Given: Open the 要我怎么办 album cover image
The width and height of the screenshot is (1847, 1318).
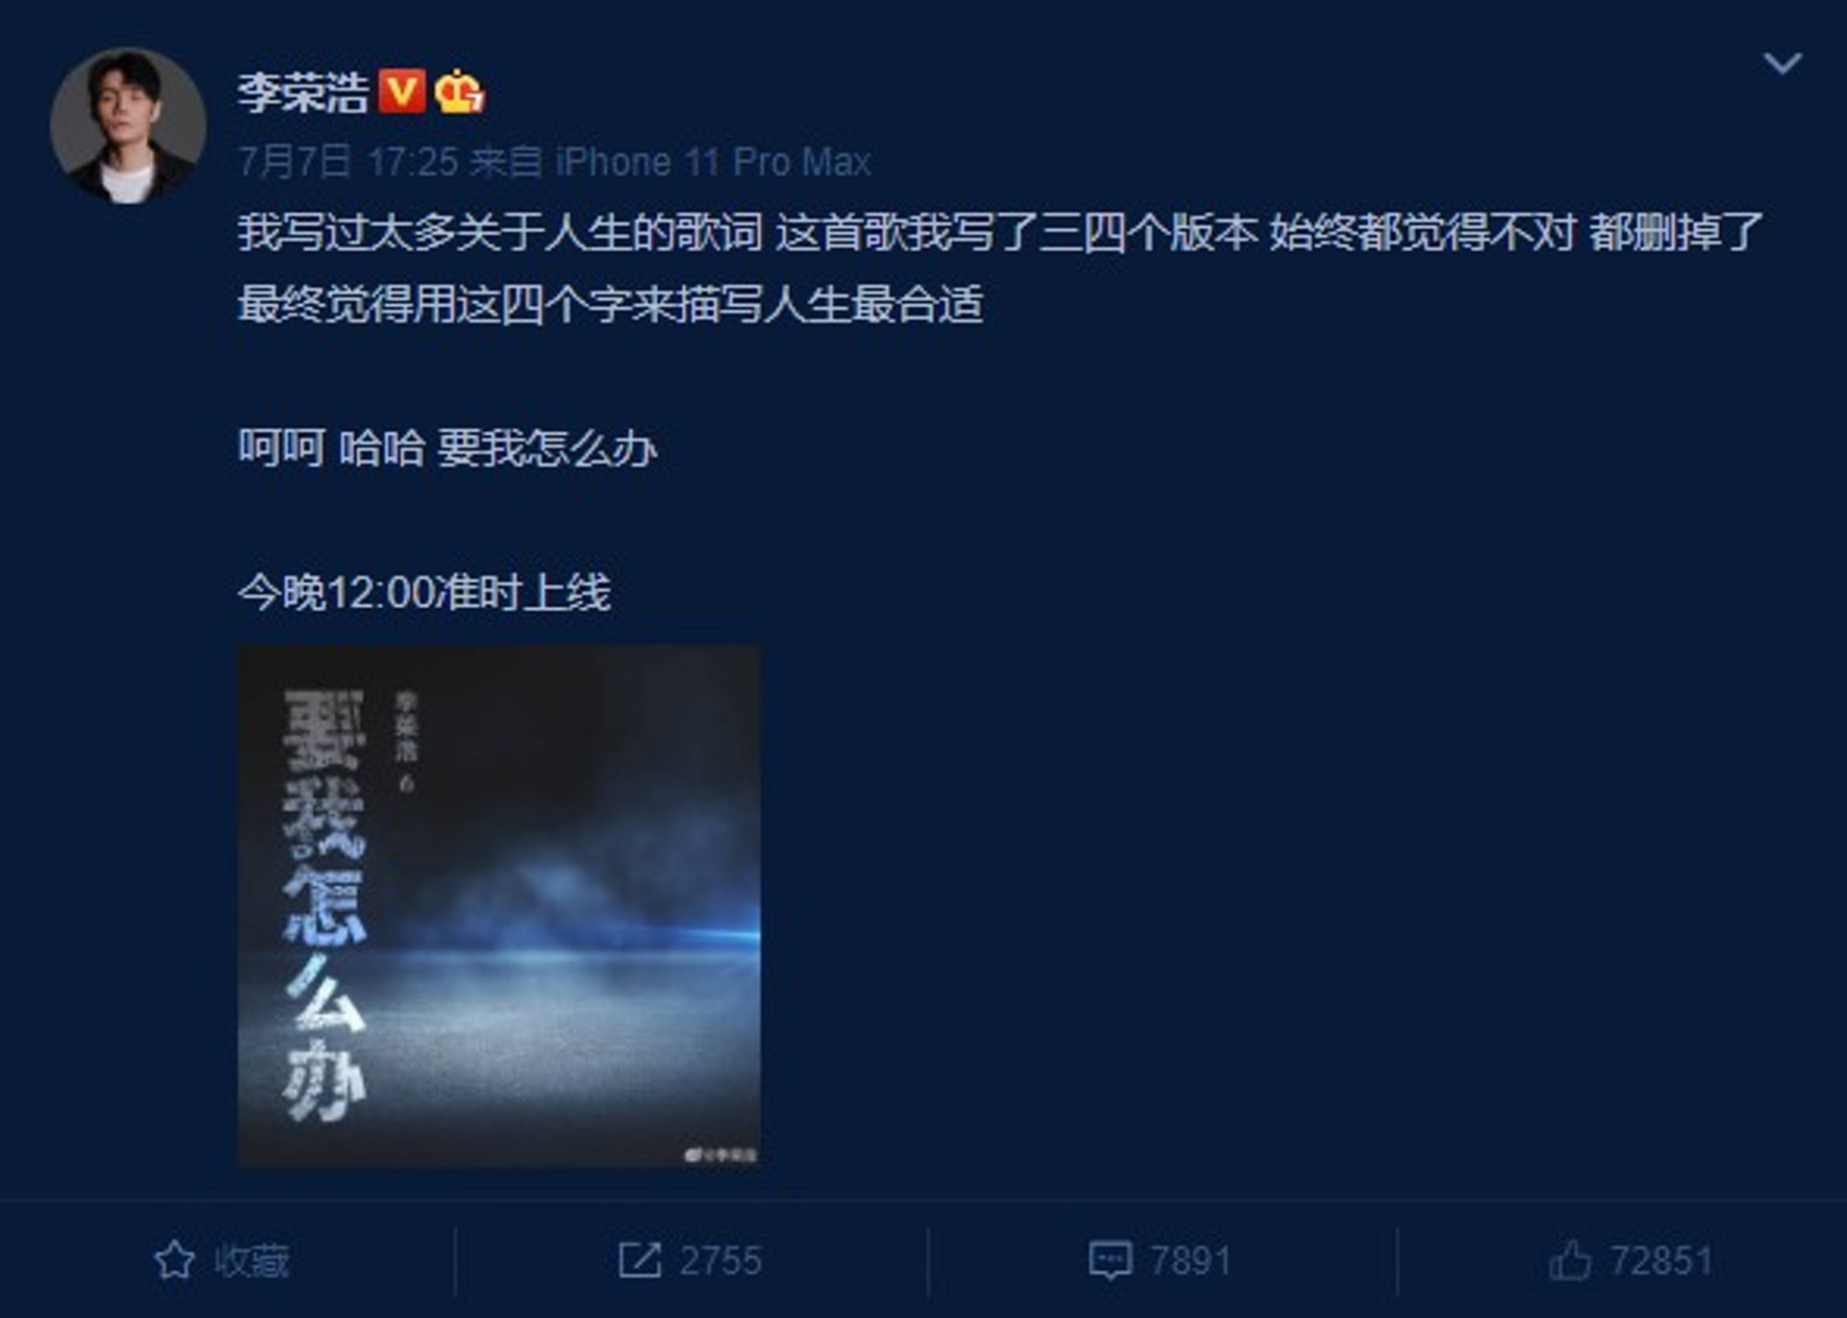Looking at the screenshot, I should tap(499, 905).
